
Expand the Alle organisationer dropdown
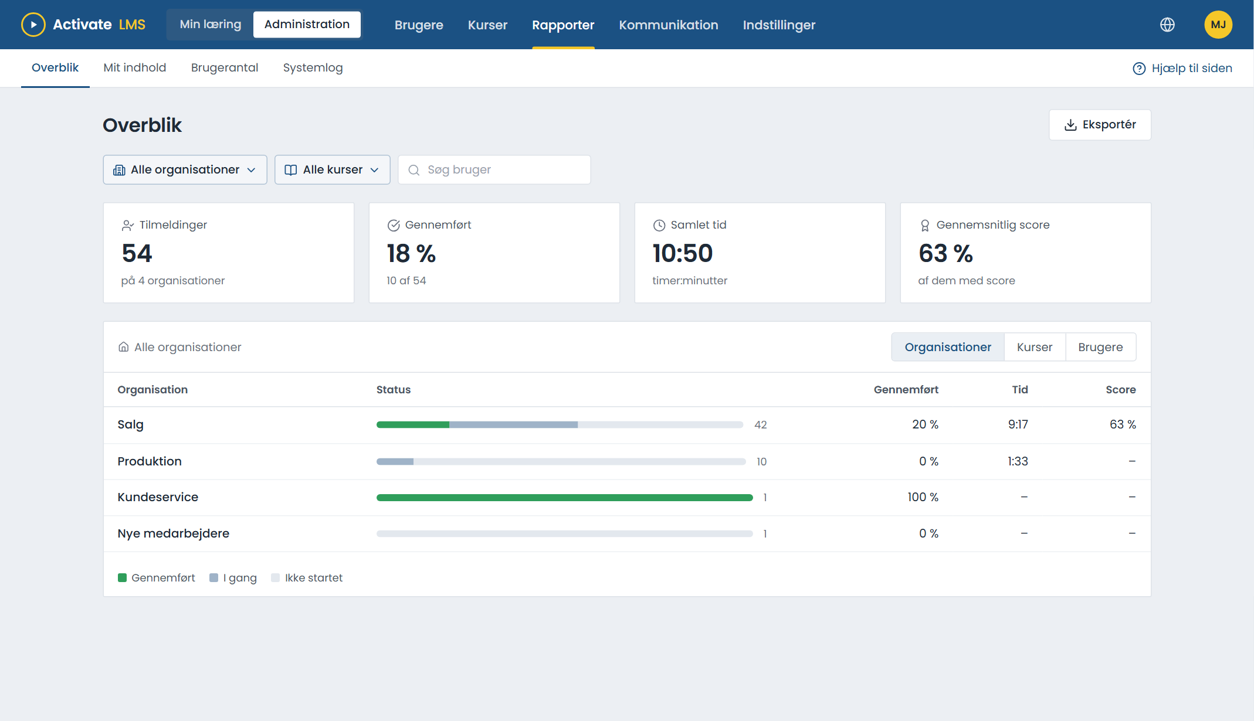click(x=185, y=170)
